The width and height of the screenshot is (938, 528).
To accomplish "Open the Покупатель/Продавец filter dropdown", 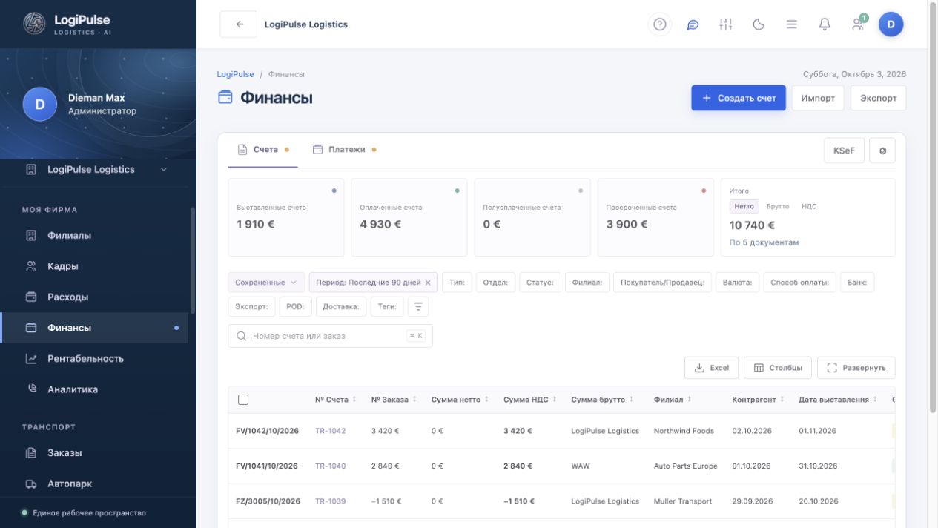I will point(662,283).
